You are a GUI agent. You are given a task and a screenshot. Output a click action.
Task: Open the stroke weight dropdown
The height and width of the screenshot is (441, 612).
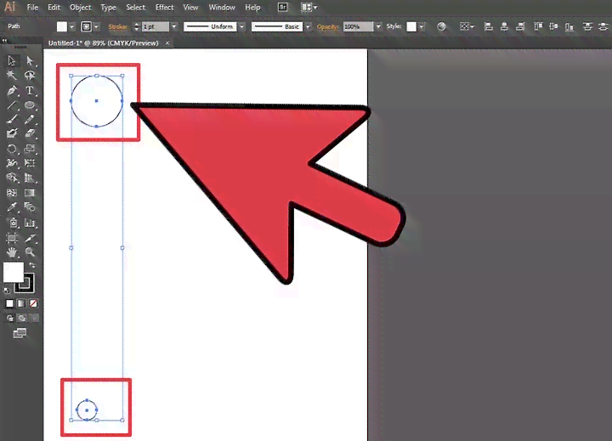(x=174, y=26)
